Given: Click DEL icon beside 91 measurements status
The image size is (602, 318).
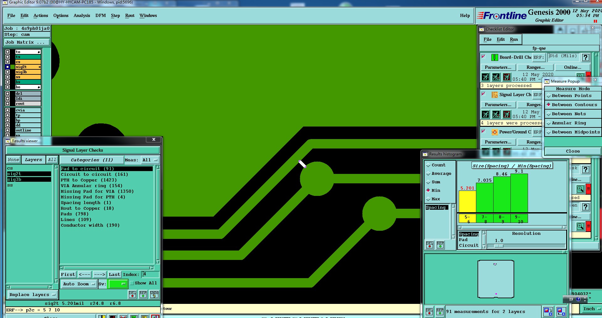Looking at the screenshot, I should pyautogui.click(x=429, y=311).
